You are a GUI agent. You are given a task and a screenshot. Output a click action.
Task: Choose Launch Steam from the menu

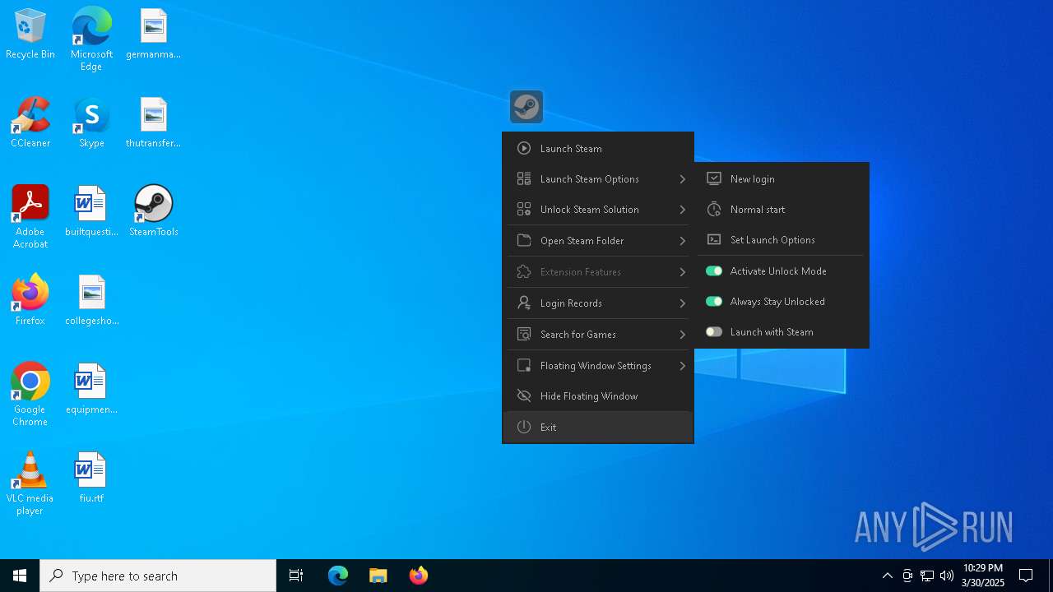point(598,149)
